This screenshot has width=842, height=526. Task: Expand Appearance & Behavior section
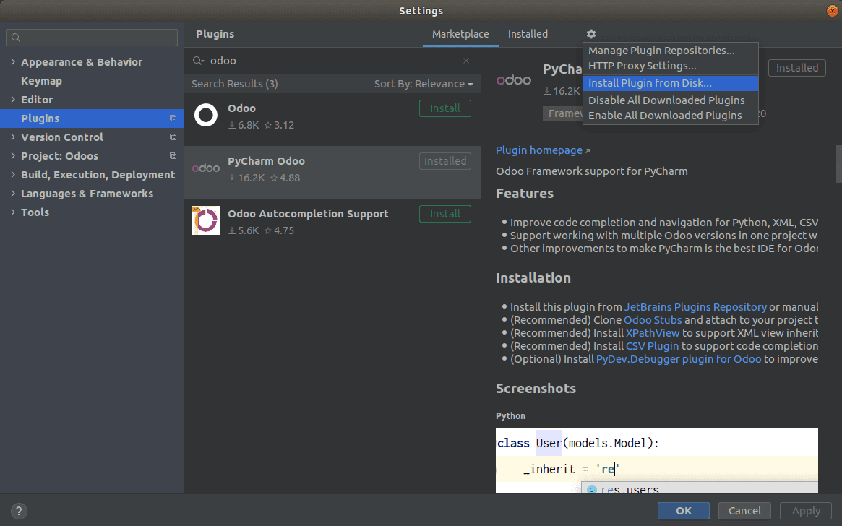[x=13, y=61]
